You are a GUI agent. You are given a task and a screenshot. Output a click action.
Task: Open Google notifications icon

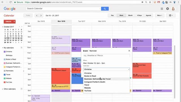[x=167, y=9]
